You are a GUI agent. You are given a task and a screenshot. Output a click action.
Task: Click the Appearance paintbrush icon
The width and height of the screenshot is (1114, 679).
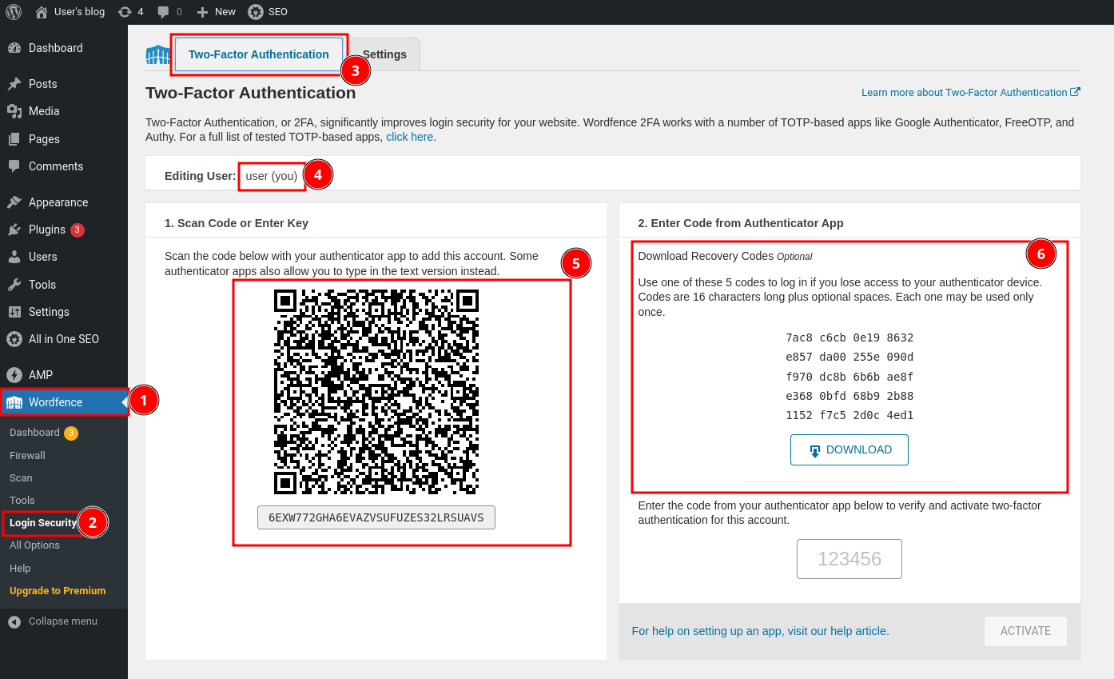14,202
